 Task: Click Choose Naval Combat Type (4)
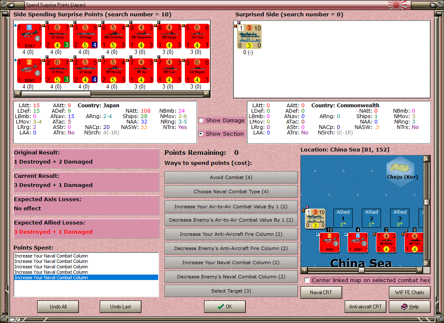point(231,192)
